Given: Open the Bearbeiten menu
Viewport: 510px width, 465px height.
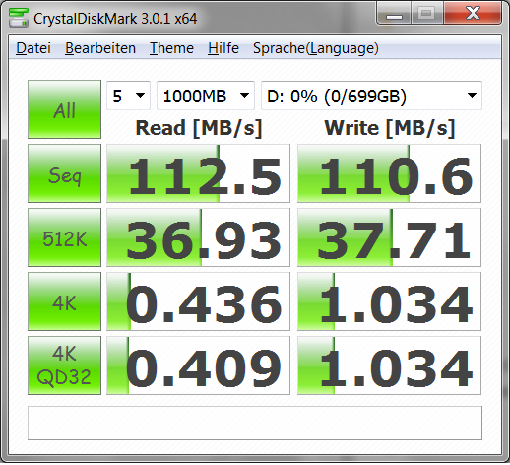Looking at the screenshot, I should 100,48.
